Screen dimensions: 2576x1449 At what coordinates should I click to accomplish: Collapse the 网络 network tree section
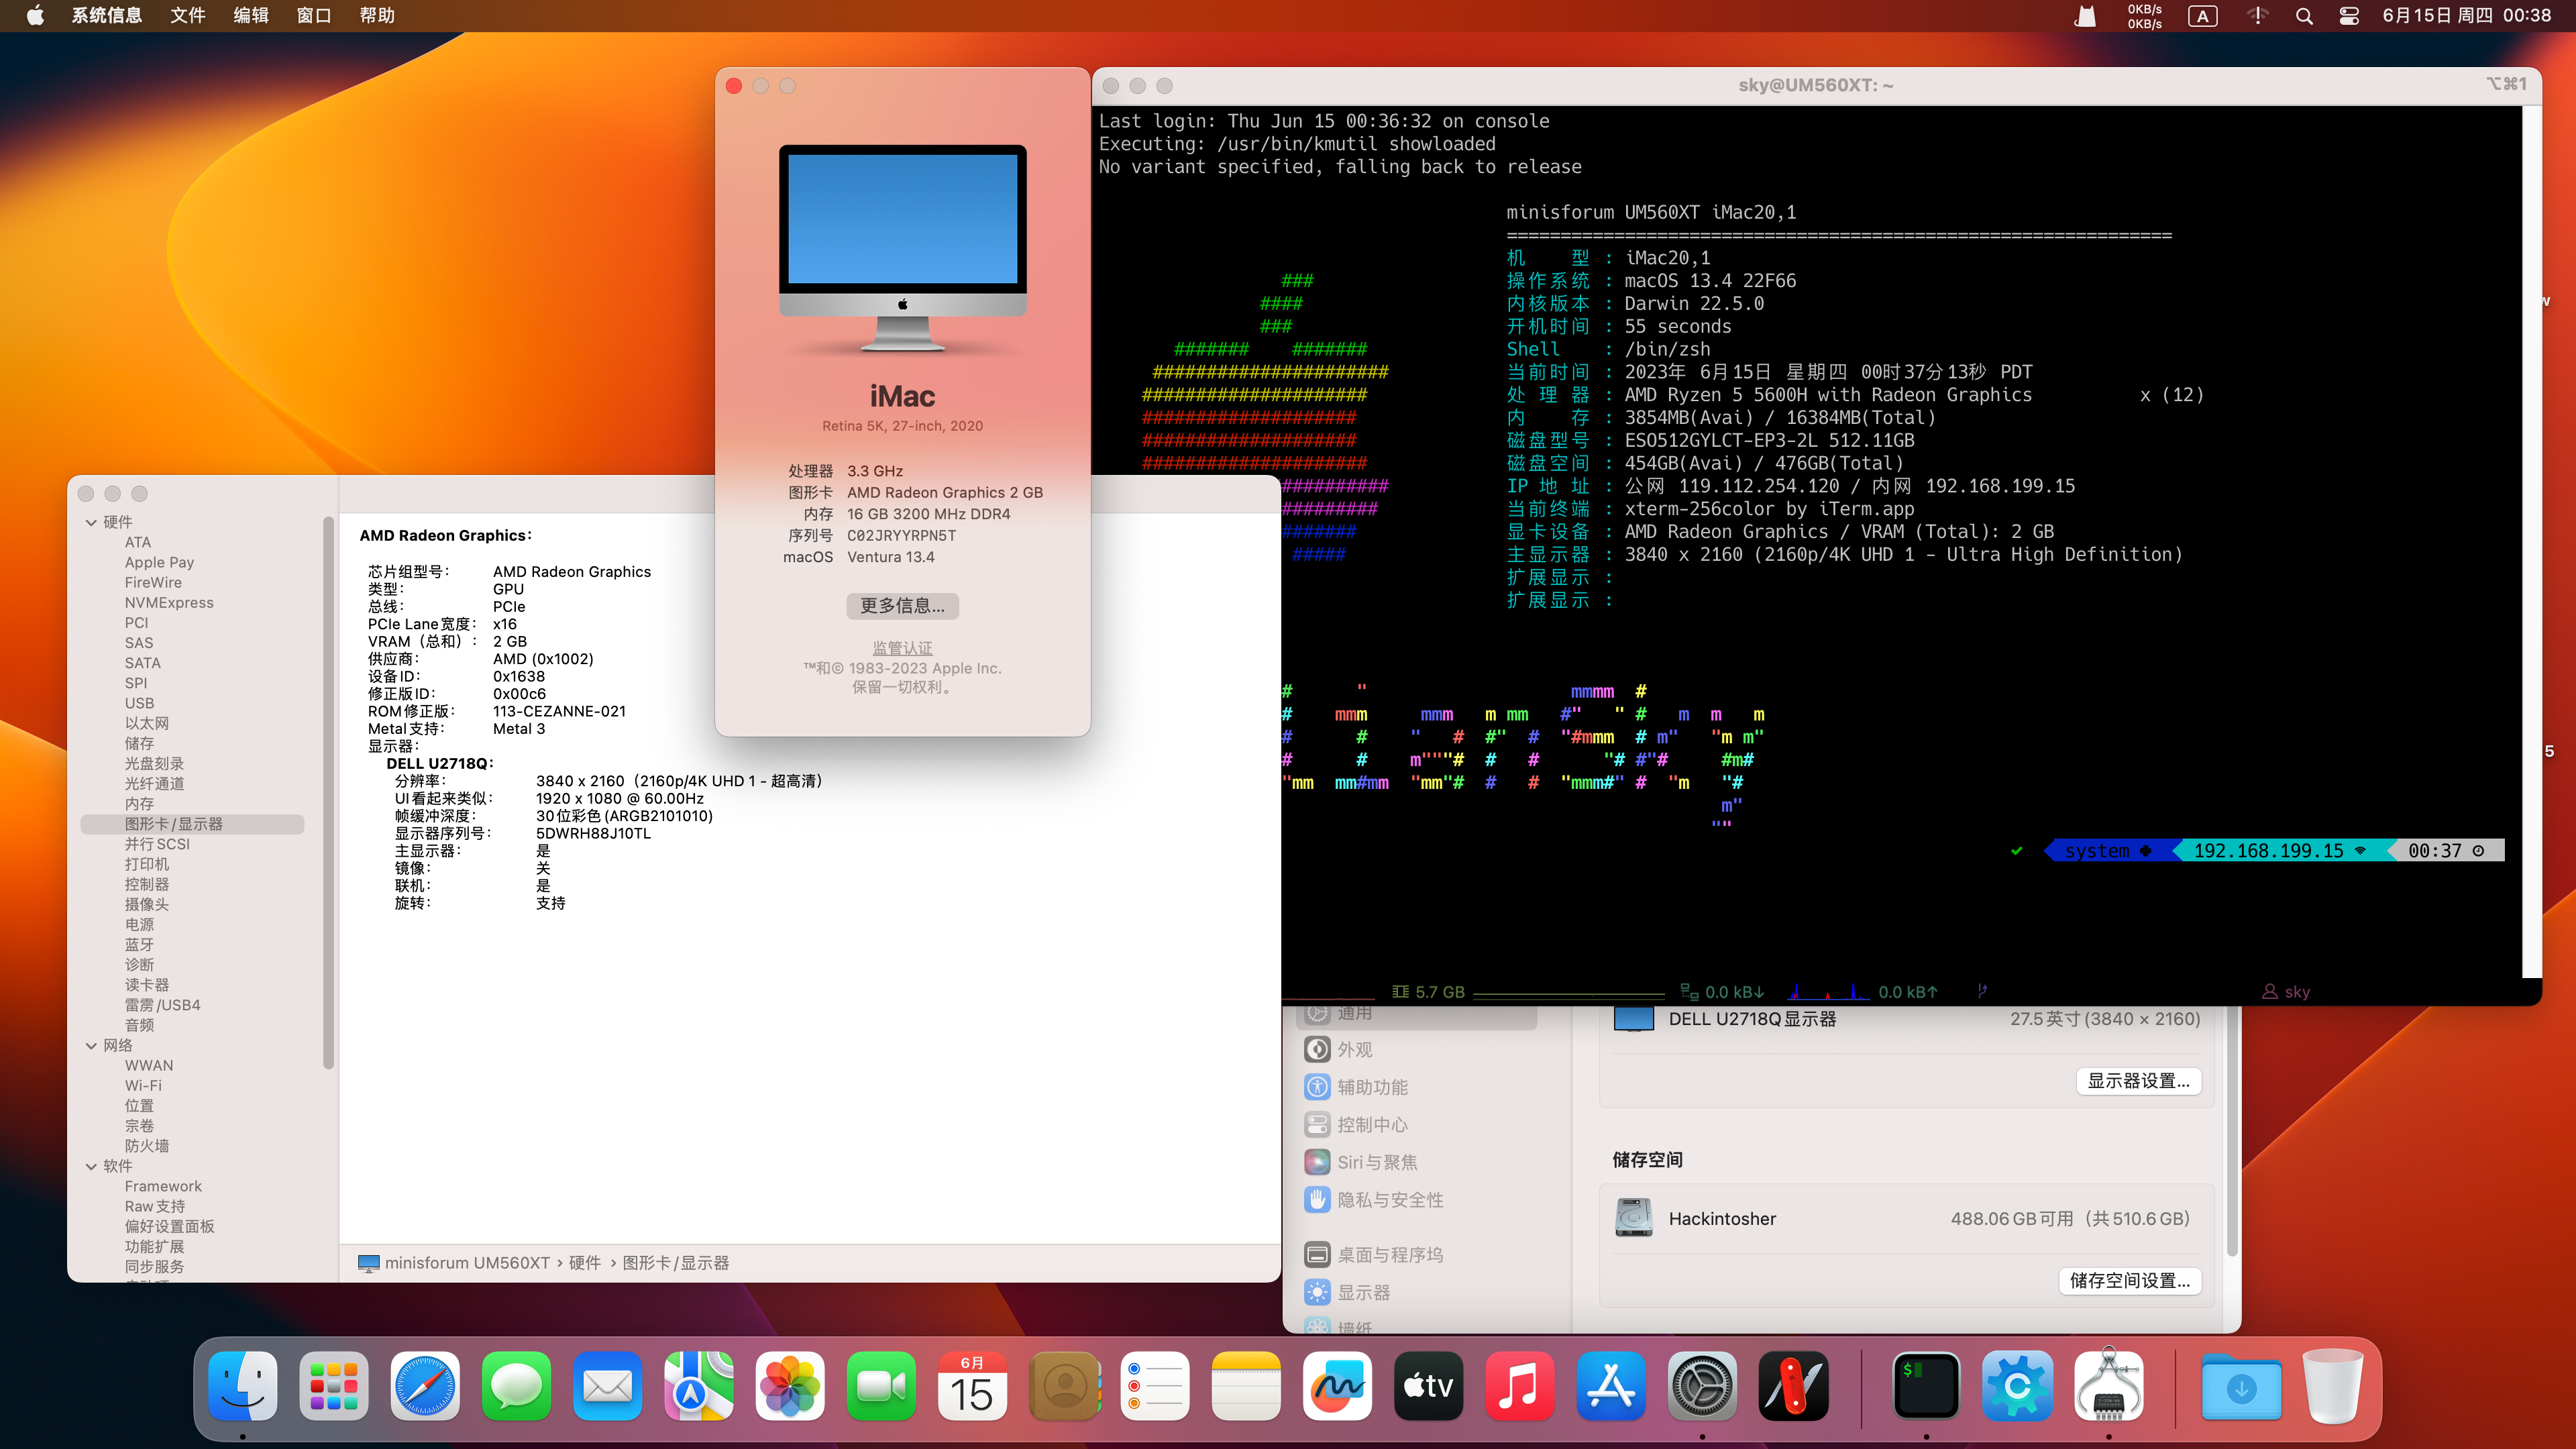point(92,1045)
